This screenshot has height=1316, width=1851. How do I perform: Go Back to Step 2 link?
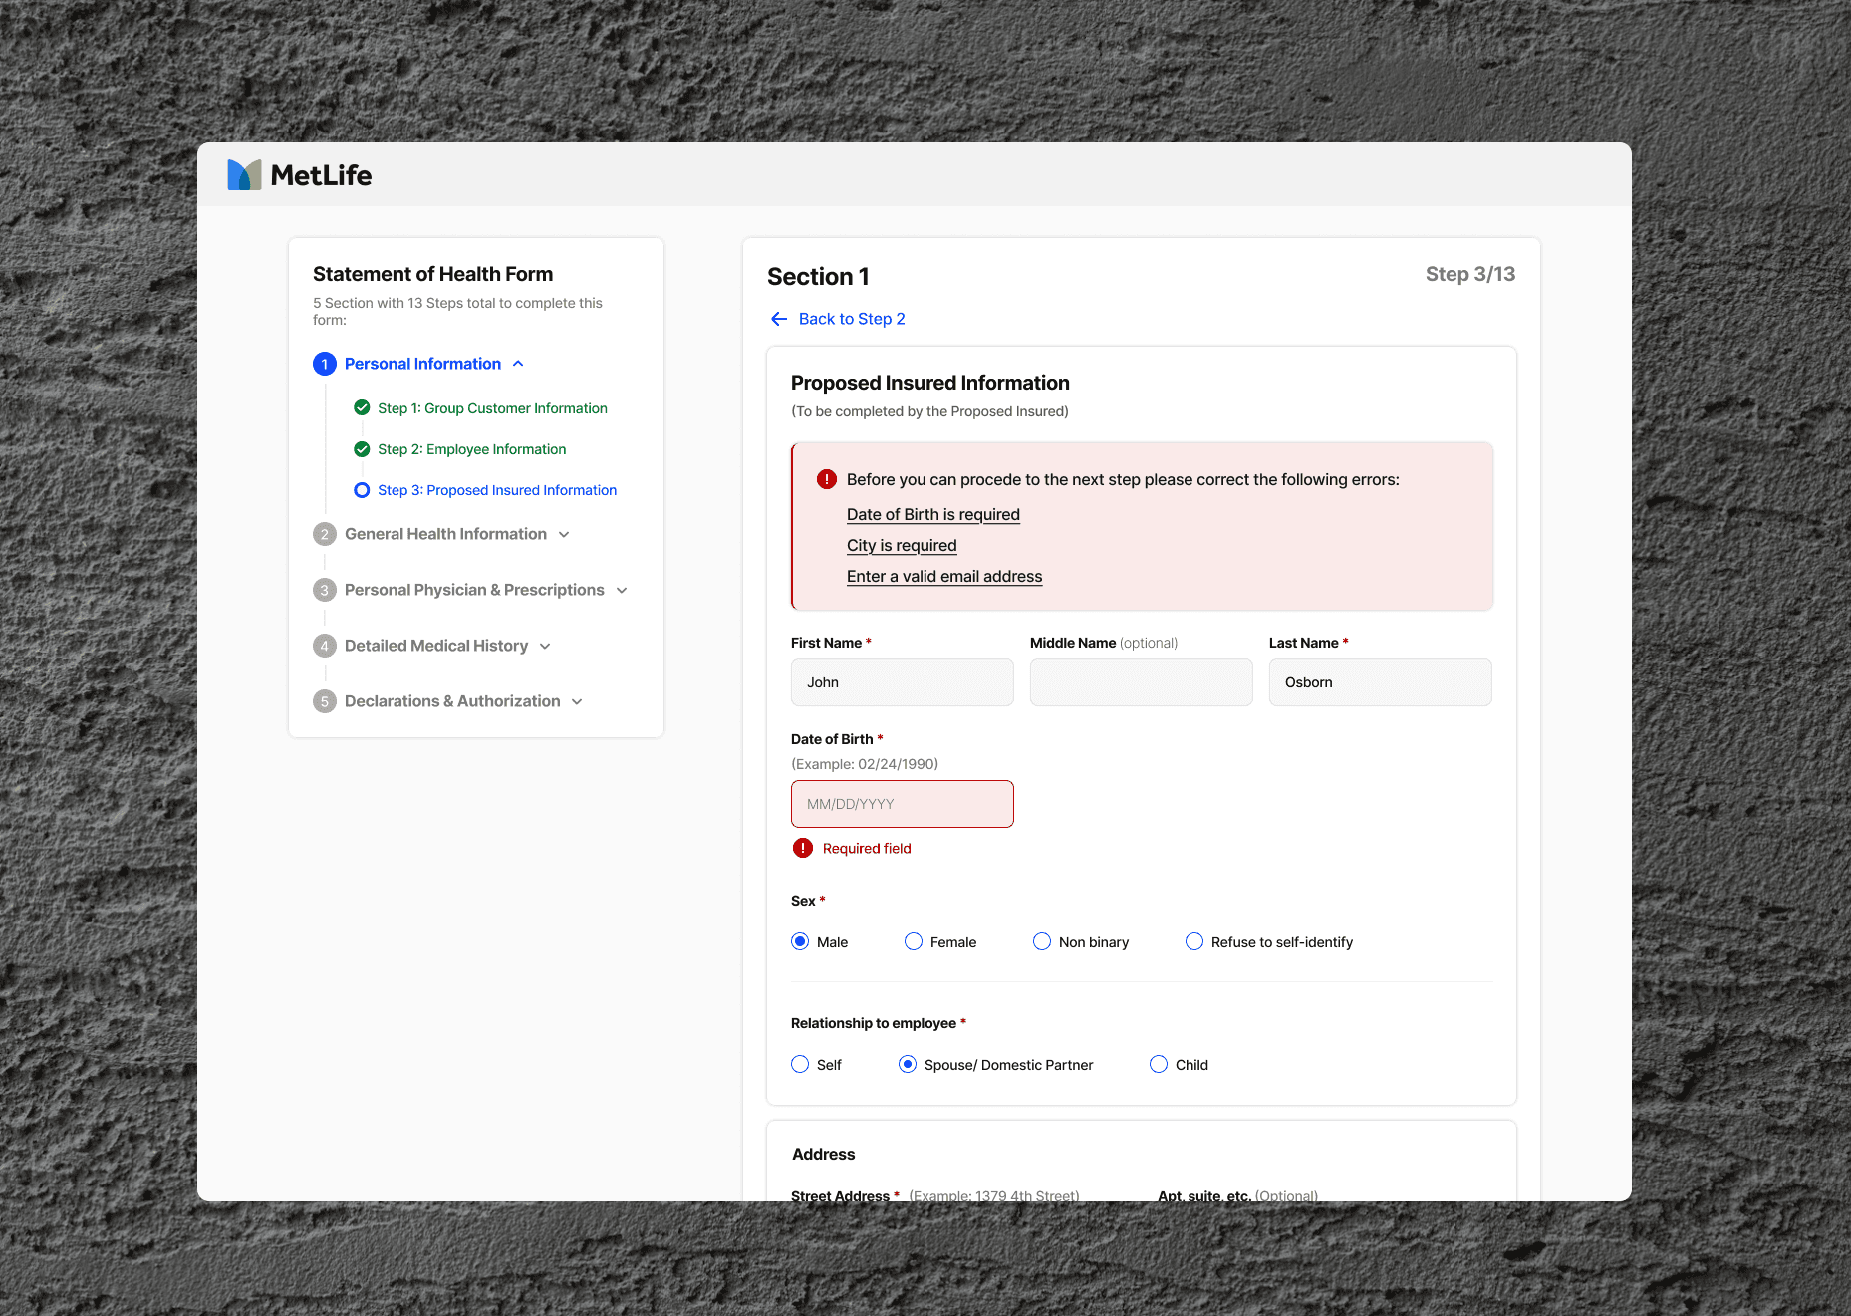pos(852,319)
